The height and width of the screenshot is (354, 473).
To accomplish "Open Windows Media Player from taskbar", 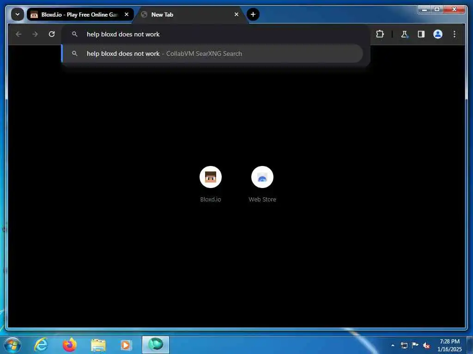I will pyautogui.click(x=126, y=345).
